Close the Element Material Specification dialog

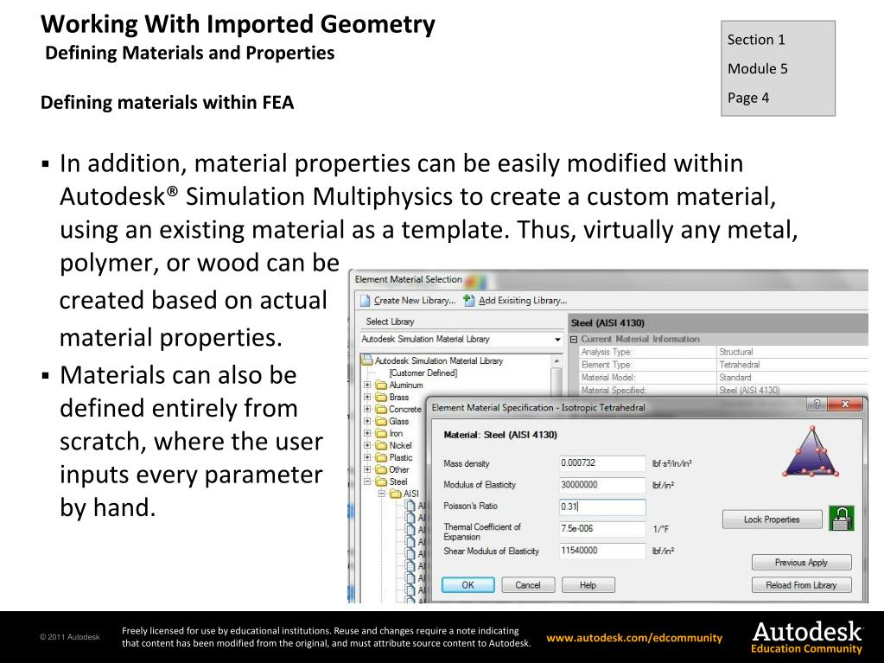845,405
